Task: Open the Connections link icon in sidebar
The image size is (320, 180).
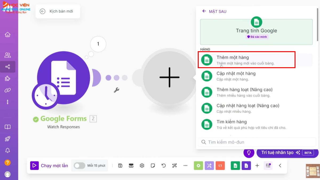Action: point(8,90)
